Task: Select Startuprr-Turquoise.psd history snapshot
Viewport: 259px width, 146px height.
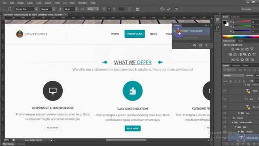Action: coord(191,31)
